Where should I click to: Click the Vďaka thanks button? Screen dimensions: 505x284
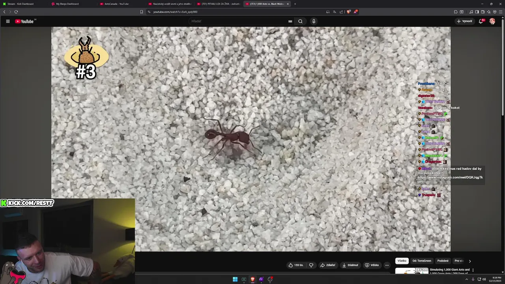(372, 265)
